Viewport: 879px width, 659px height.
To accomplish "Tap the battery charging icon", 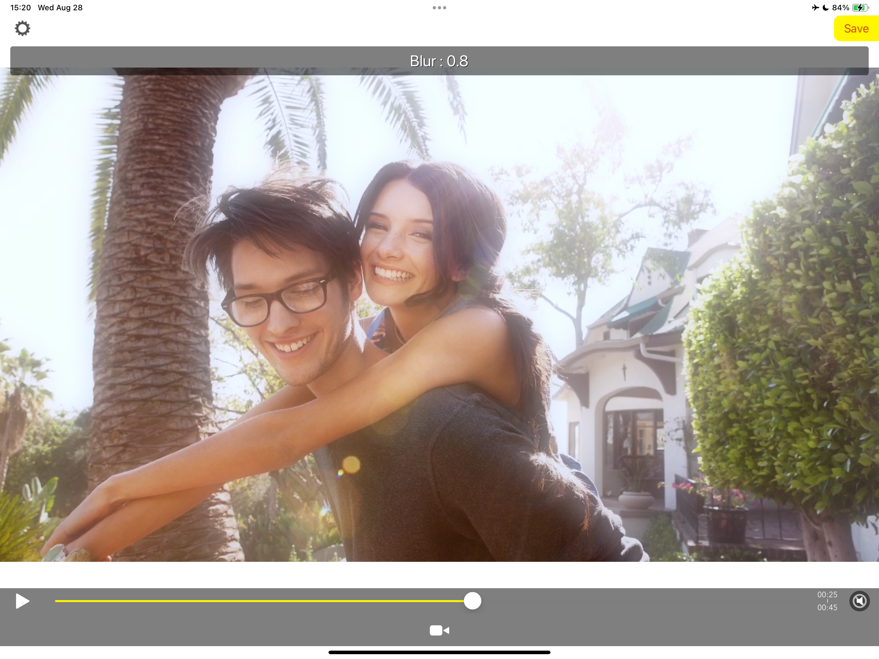I will click(x=860, y=7).
